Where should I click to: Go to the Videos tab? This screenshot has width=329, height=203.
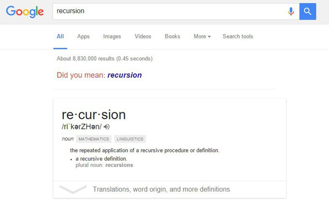point(143,37)
